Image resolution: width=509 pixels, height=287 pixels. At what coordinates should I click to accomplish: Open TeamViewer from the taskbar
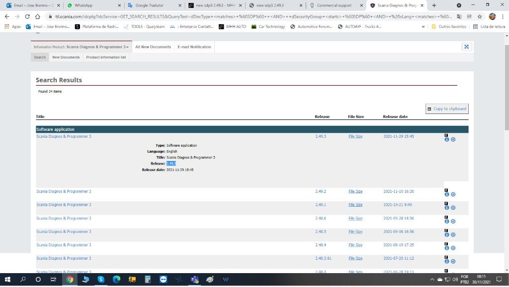(163, 279)
